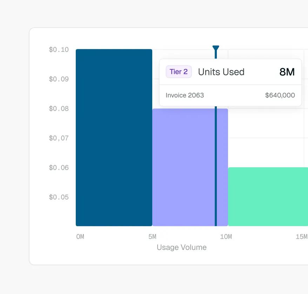Click the $0.08 y-axis label

[x=59, y=108]
